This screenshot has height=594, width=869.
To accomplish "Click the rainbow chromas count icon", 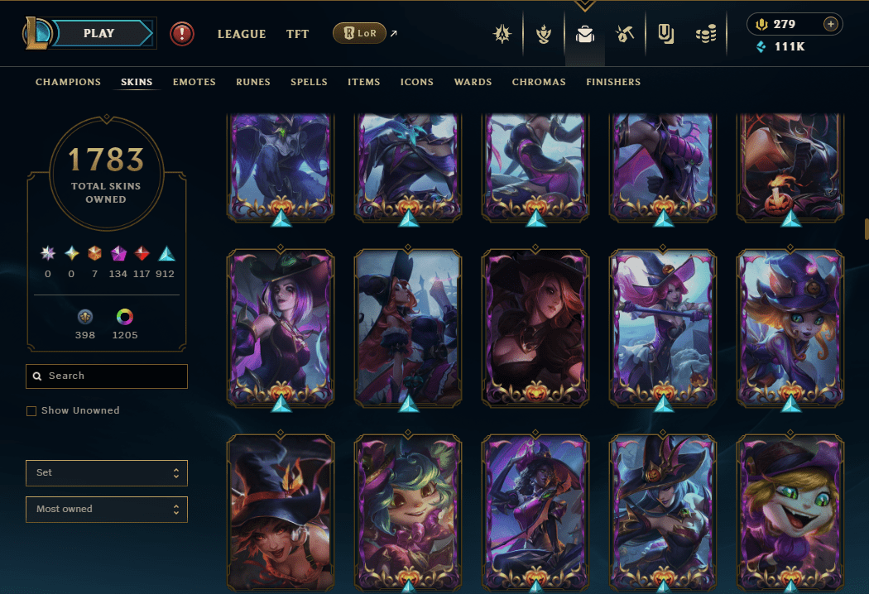I will tap(125, 316).
